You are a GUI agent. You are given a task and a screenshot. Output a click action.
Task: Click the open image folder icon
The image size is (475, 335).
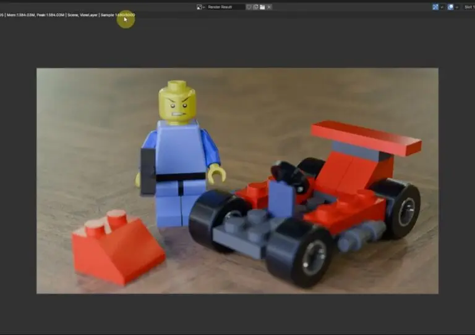[x=262, y=7]
